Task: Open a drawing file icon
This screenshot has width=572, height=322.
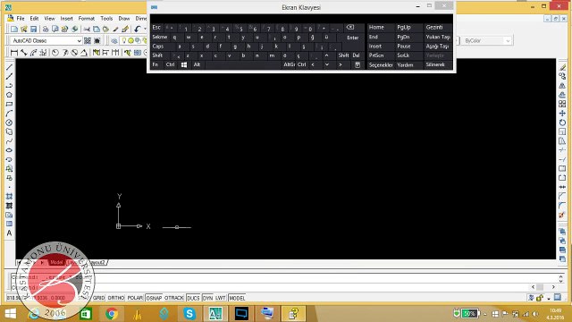Action: tap(24, 29)
